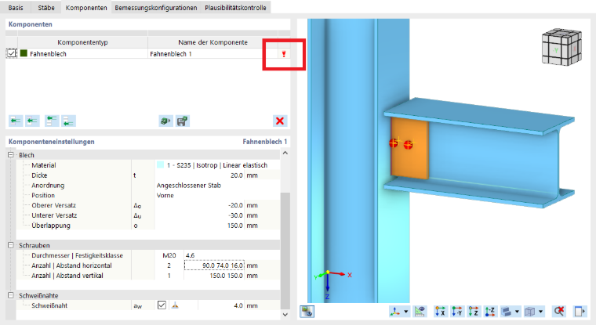Click the dimension display triangle icon

(420, 312)
